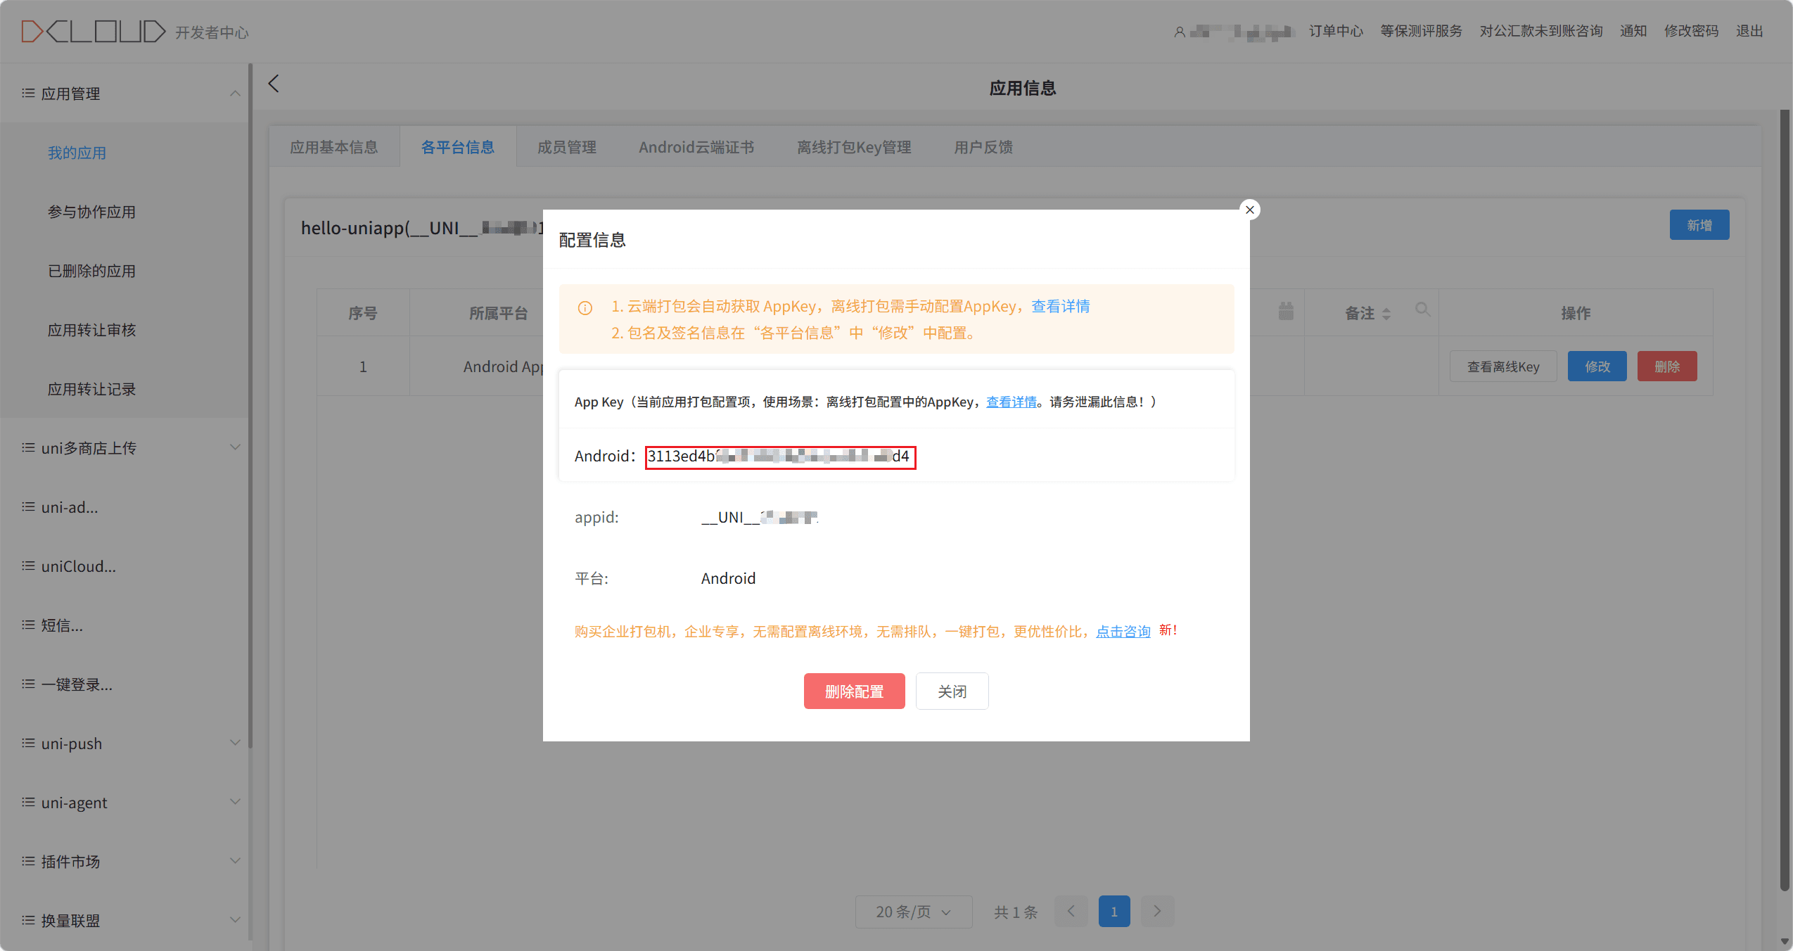Switch to the 成员管理 tab

pos(566,147)
